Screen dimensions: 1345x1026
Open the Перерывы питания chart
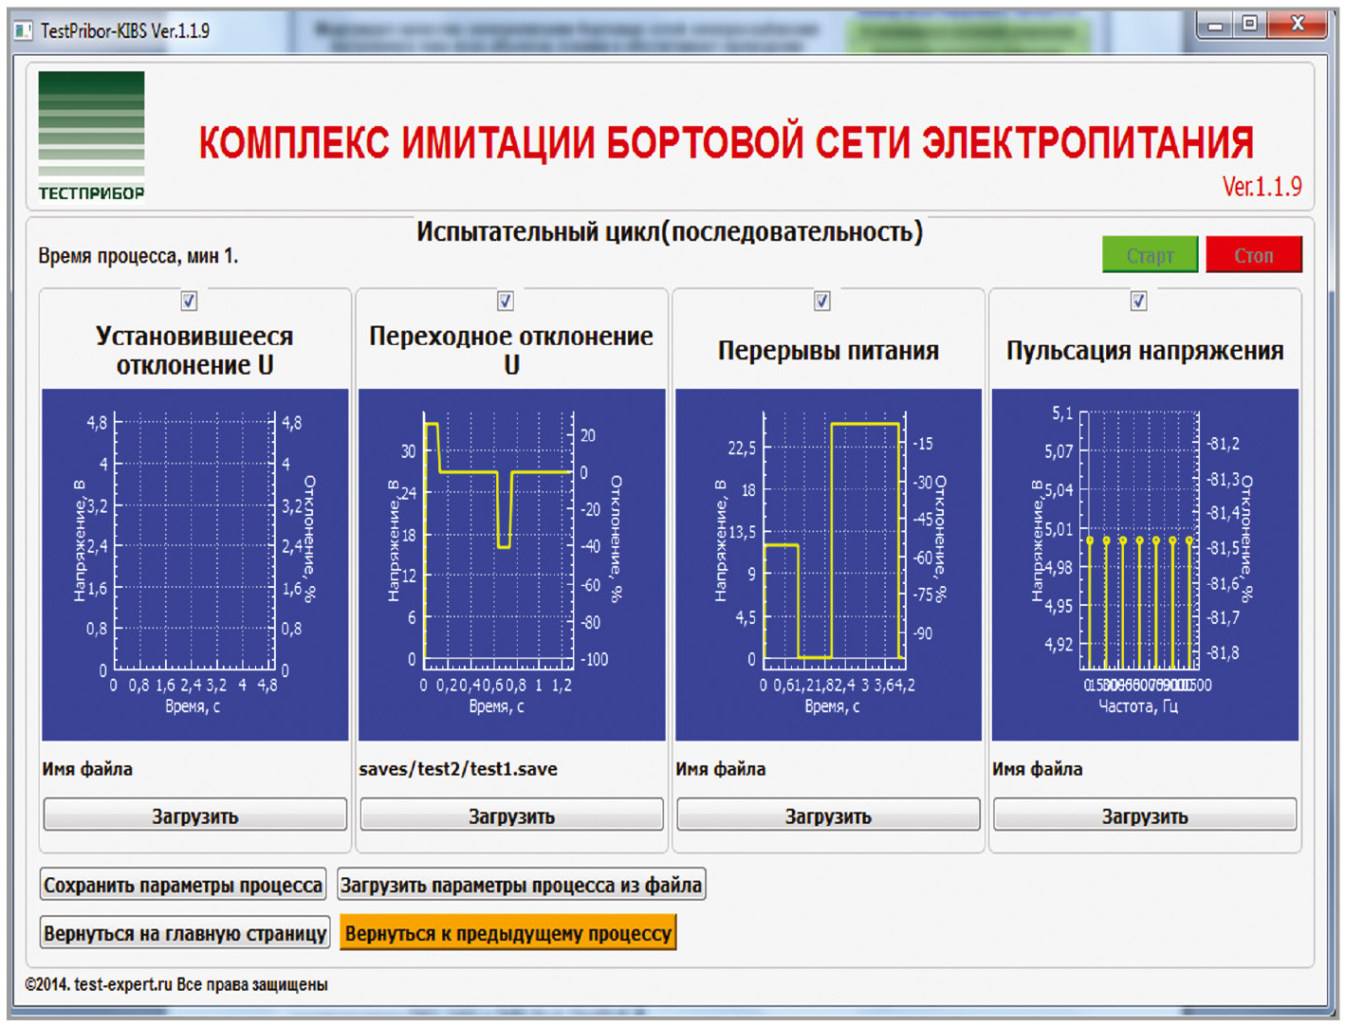pyautogui.click(x=828, y=564)
